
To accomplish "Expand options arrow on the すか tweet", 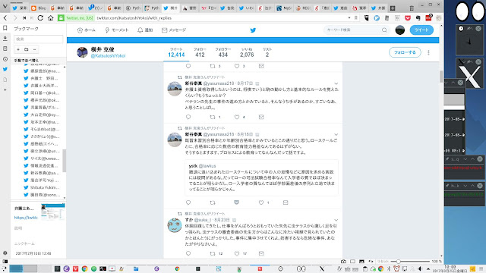I will pos(336,220).
